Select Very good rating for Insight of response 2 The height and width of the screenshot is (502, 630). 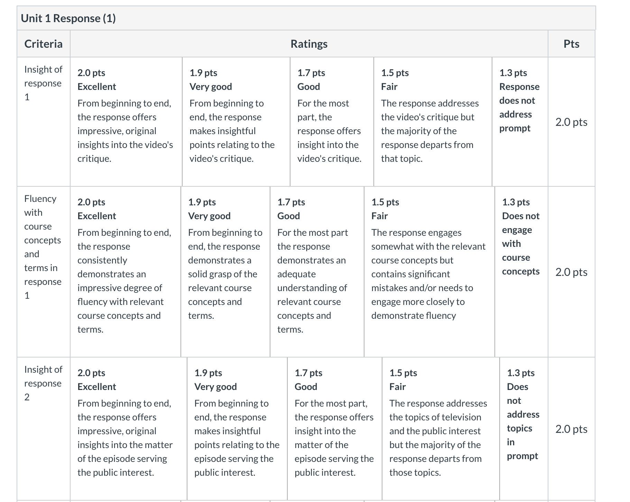(x=237, y=429)
